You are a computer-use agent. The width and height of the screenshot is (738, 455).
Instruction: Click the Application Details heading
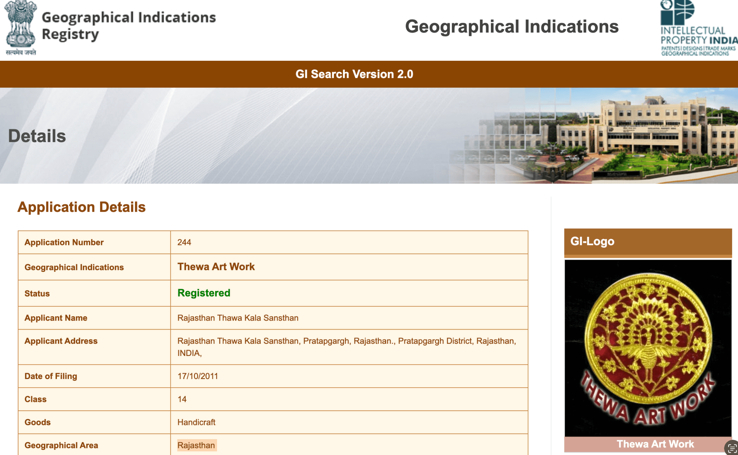click(x=81, y=207)
